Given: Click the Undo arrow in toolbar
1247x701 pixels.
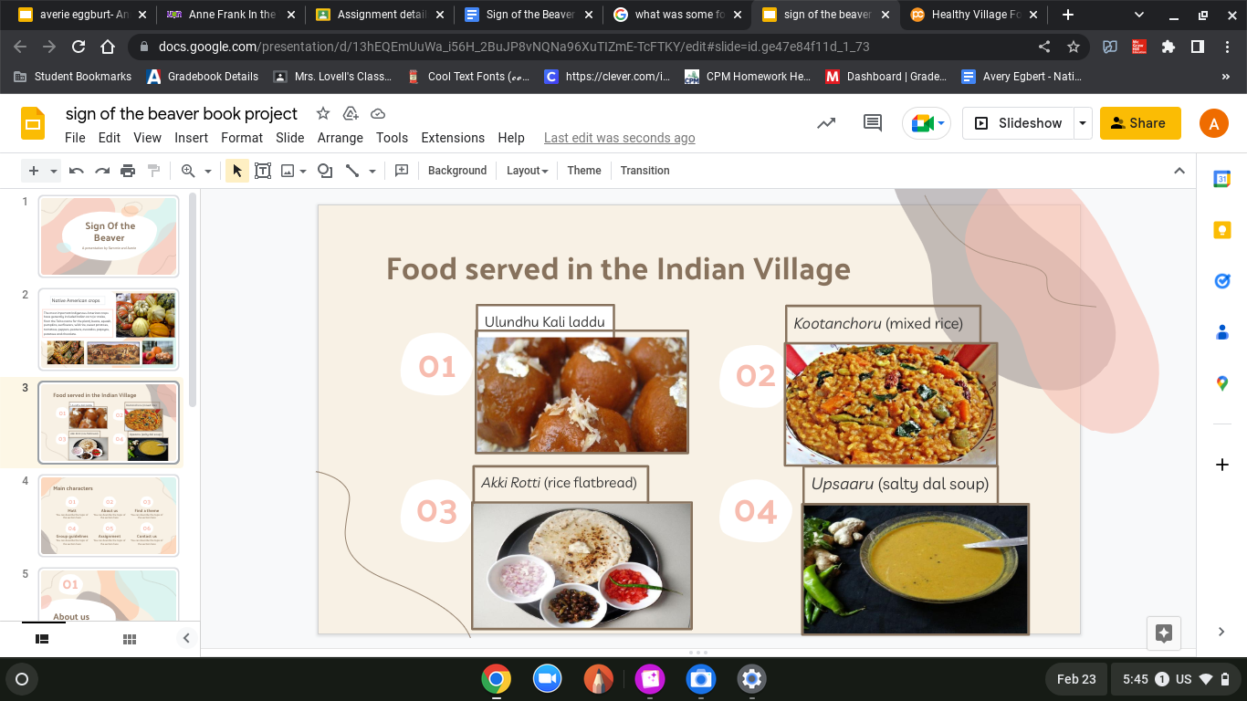Looking at the screenshot, I should (77, 171).
